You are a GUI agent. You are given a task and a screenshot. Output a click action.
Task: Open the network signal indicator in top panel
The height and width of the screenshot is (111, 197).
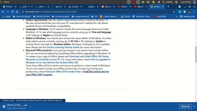pos(159,2)
